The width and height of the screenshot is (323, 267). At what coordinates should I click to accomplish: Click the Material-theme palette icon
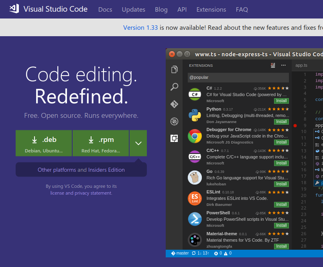pos(195,240)
